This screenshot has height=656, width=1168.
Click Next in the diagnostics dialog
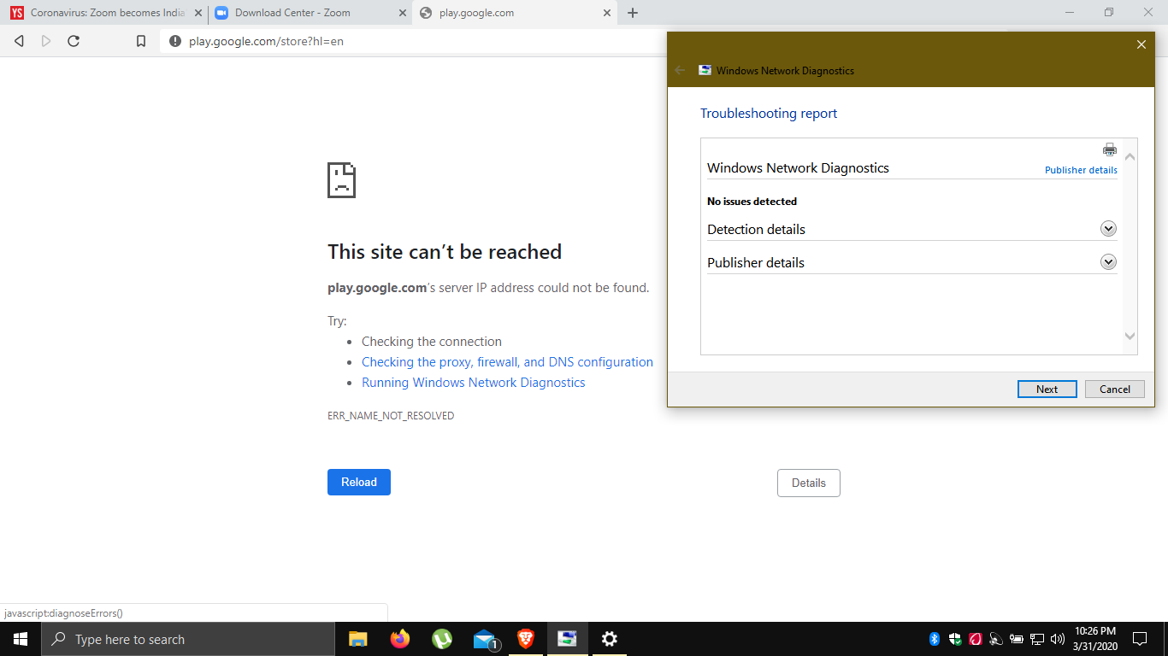pos(1047,389)
